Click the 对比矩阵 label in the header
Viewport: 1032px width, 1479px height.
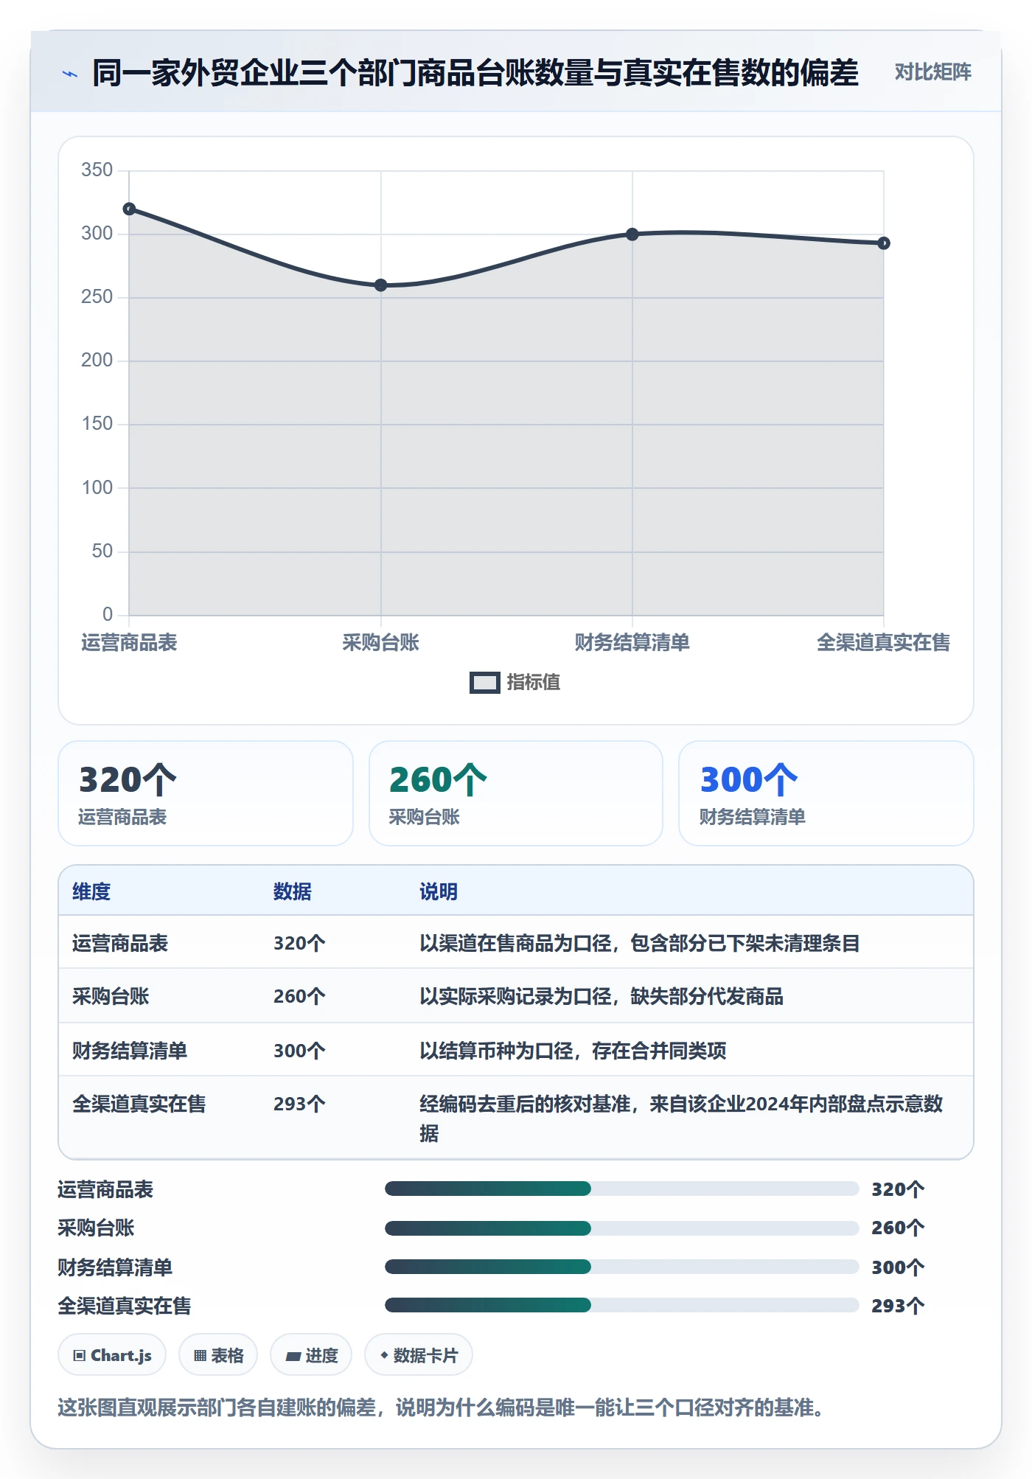[932, 72]
